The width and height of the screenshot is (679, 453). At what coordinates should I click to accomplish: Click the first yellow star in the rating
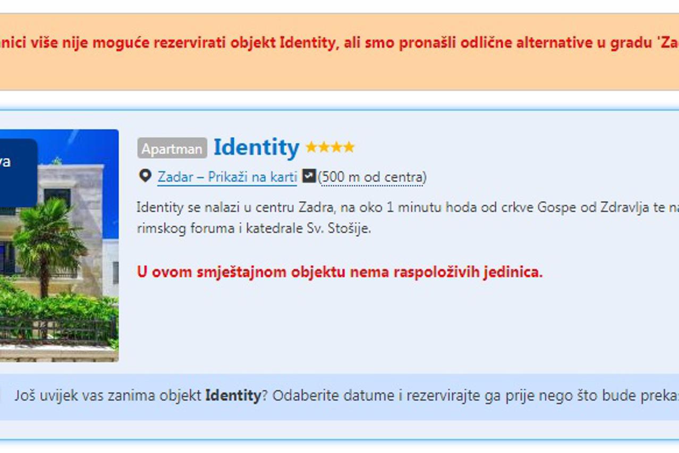311,148
